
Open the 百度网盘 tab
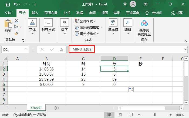pos(133,13)
